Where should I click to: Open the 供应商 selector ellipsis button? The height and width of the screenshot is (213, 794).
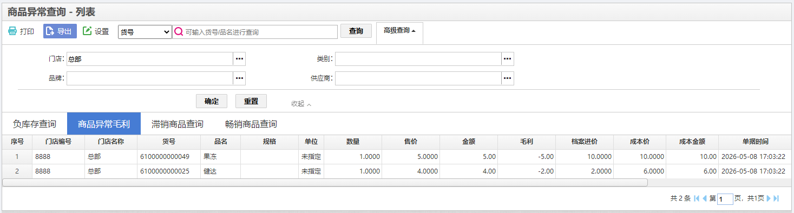[508, 78]
